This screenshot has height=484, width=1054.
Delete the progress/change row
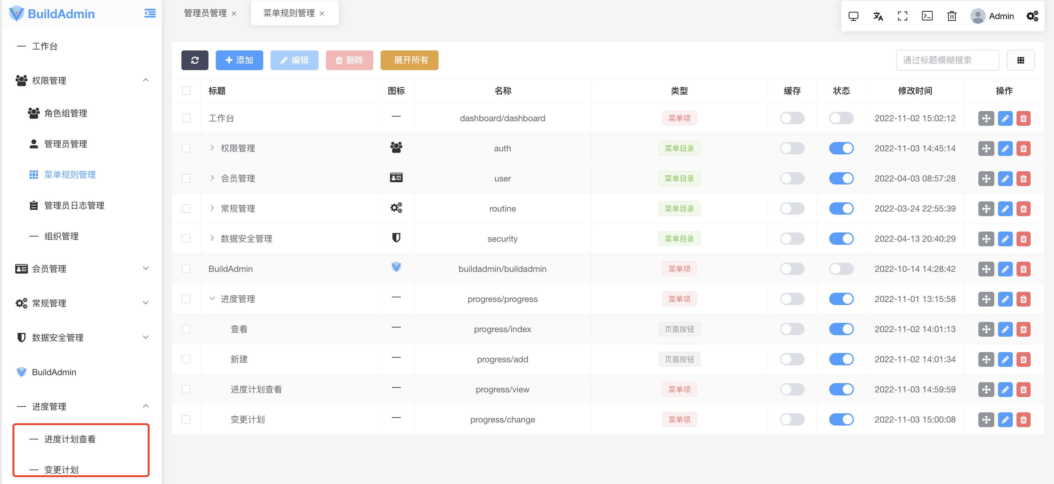(x=1023, y=419)
